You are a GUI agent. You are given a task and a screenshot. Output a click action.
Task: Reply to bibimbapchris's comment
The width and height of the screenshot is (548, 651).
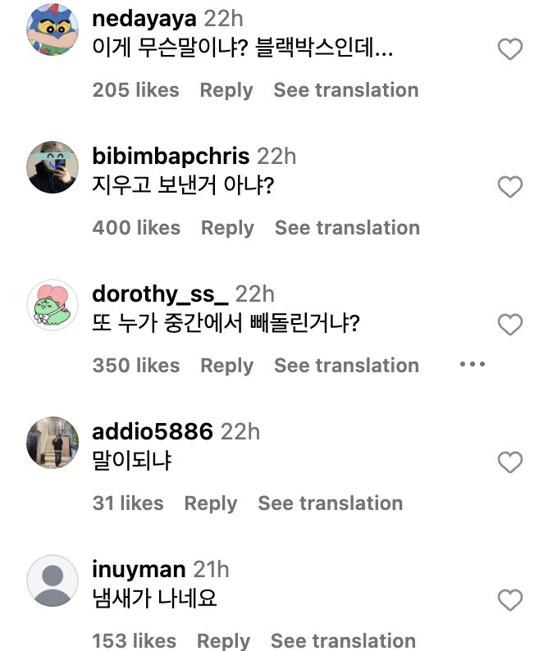tap(227, 228)
